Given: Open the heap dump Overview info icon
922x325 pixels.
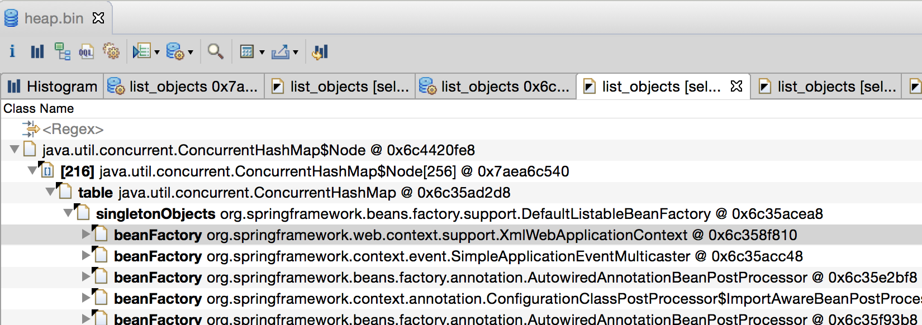Looking at the screenshot, I should click(12, 52).
